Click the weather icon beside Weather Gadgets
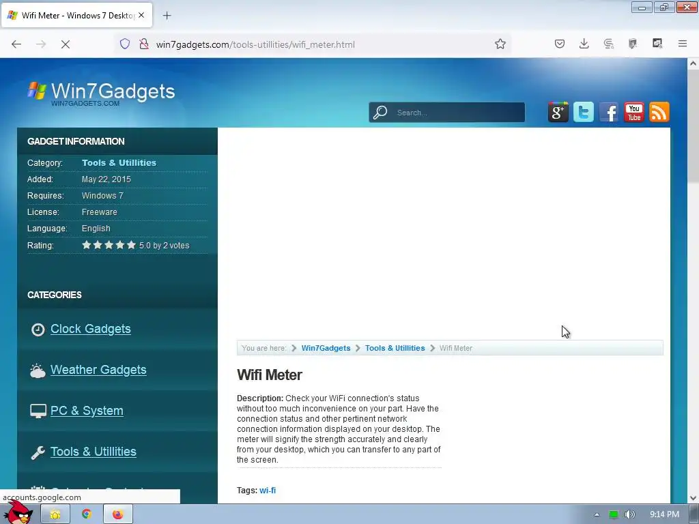The image size is (699, 524). click(38, 370)
